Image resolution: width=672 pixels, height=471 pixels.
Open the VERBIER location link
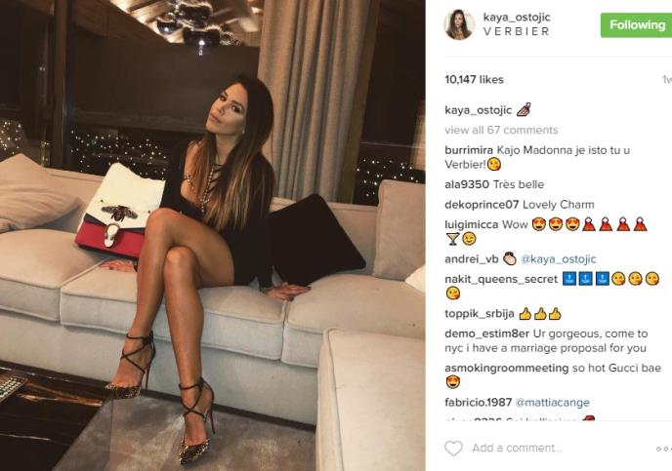tap(516, 31)
